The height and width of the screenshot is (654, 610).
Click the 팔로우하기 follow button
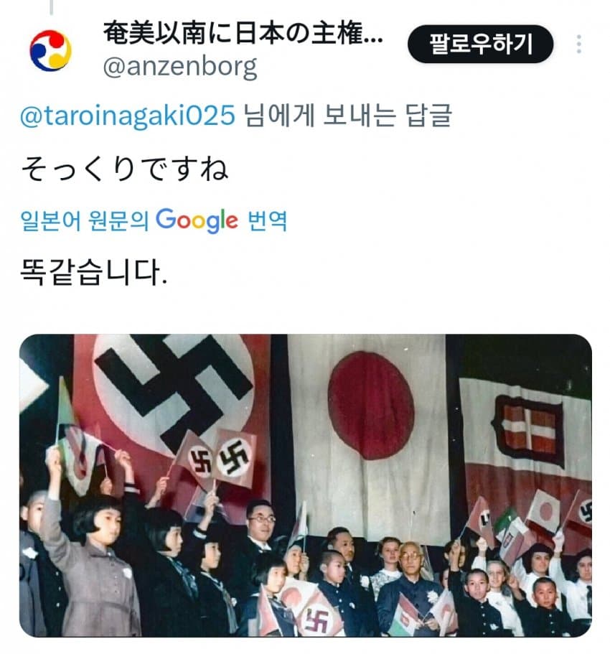tap(480, 45)
